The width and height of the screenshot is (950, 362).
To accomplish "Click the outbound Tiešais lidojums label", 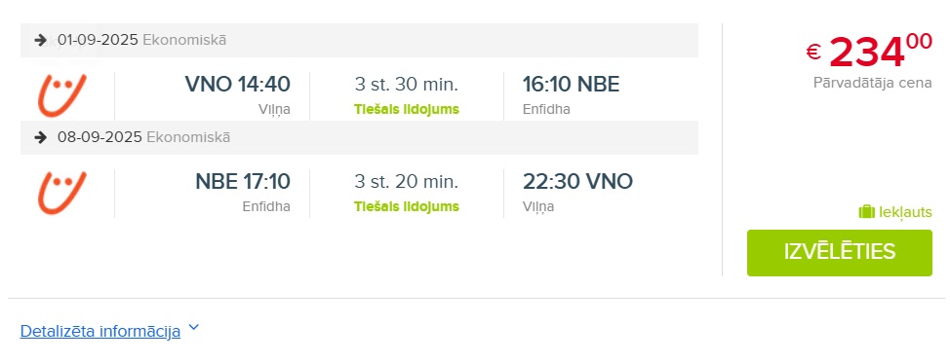I will [407, 109].
